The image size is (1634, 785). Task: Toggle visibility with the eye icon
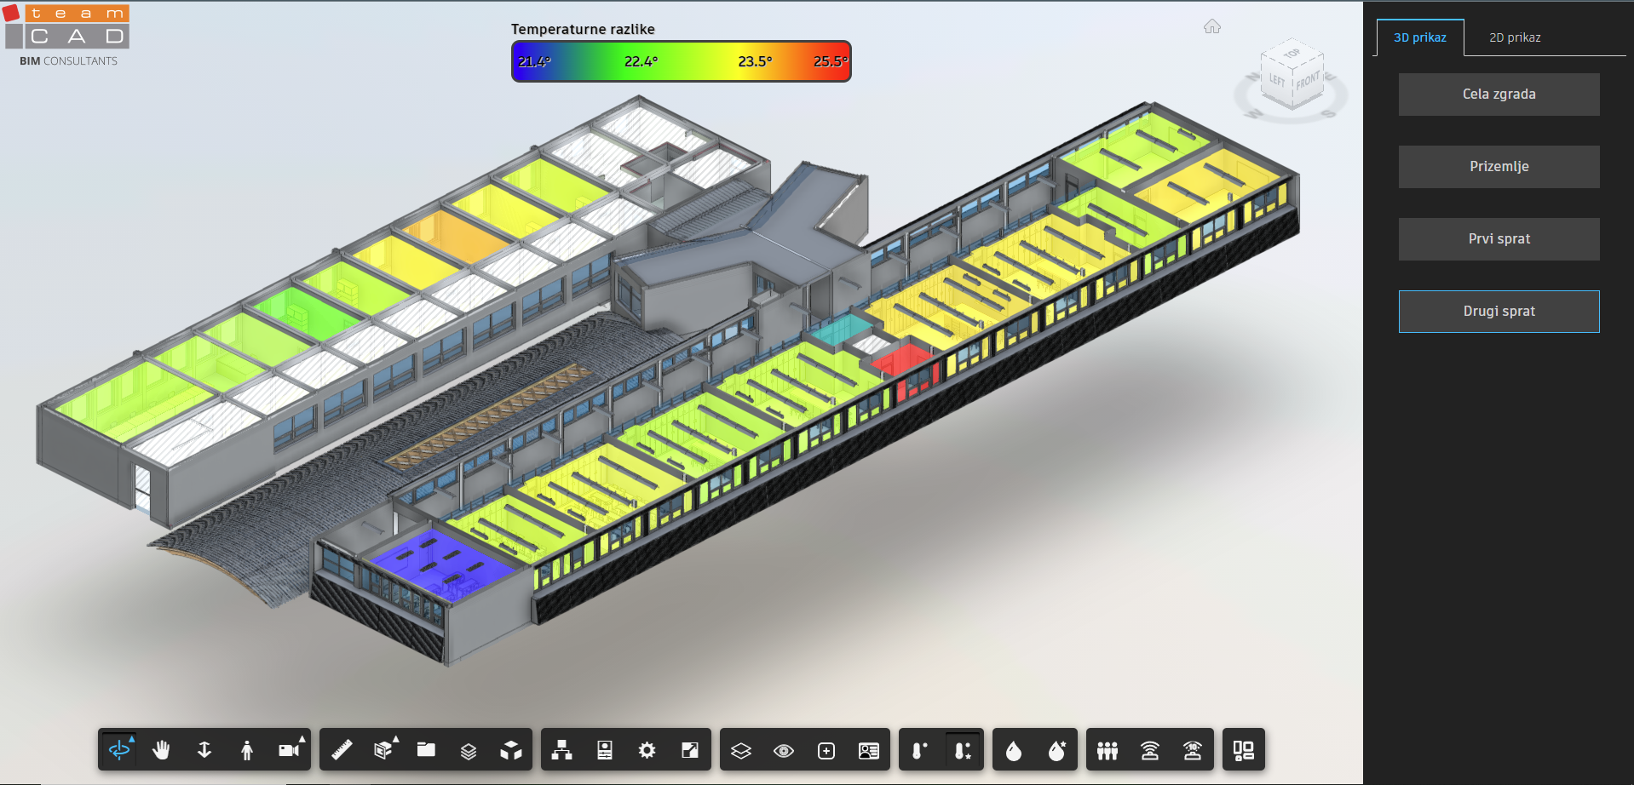784,750
